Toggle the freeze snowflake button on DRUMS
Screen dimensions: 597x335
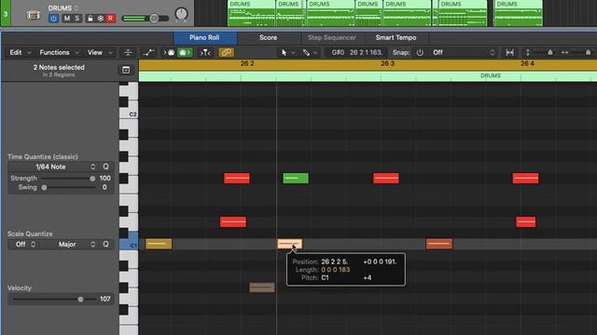(x=101, y=19)
